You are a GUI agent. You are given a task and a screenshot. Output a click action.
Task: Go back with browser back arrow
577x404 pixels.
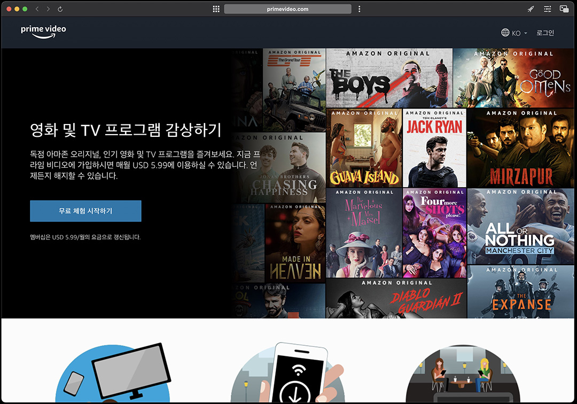(37, 9)
